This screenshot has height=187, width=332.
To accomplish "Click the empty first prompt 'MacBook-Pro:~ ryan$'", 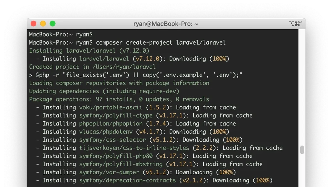I will [61, 35].
